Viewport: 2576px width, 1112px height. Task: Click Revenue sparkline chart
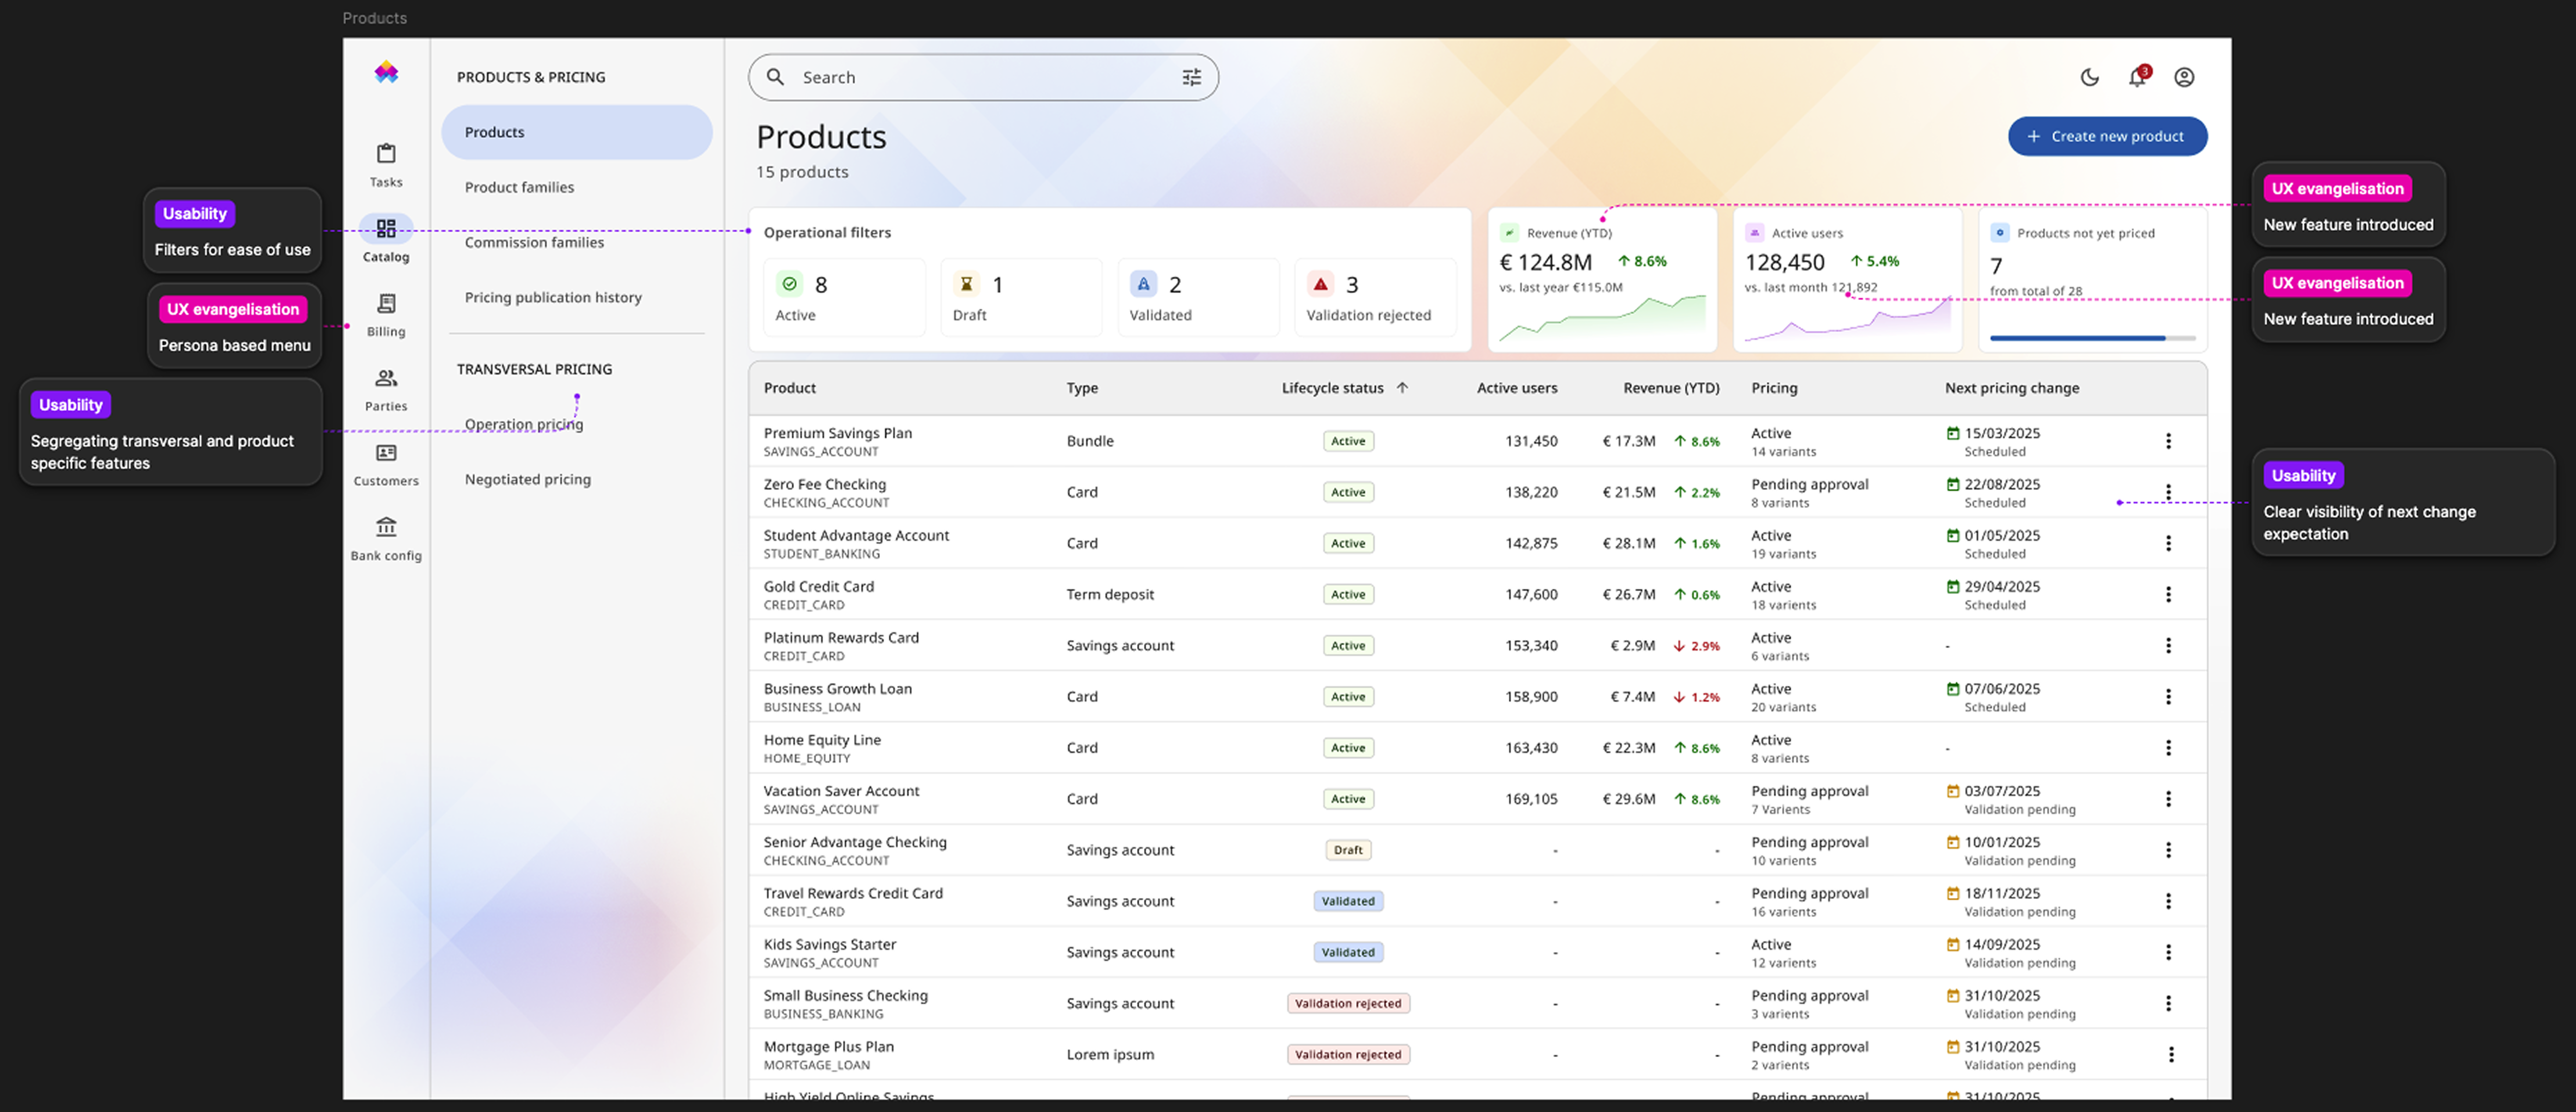pyautogui.click(x=1602, y=319)
